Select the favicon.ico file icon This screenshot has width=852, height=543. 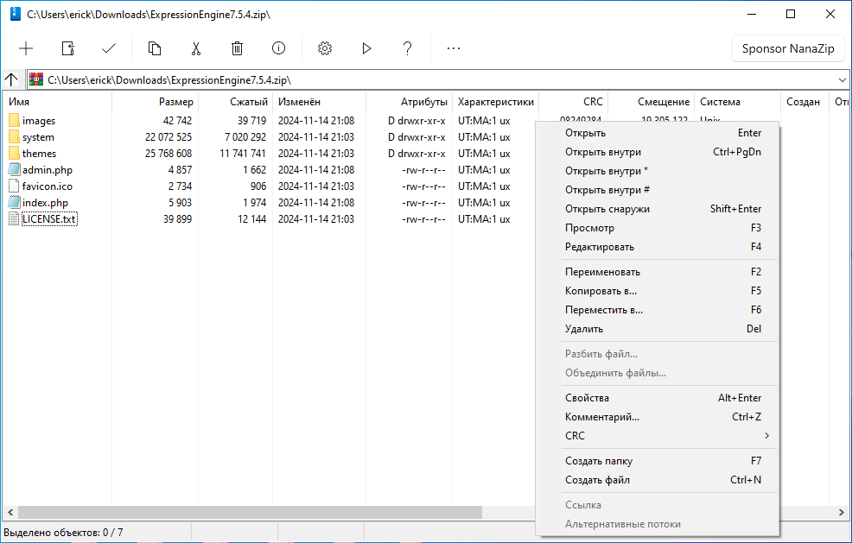coord(14,186)
